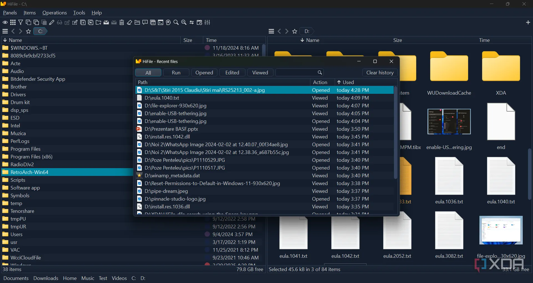This screenshot has height=283, width=533.
Task: Click the open folder icon in toolbar
Action: (x=137, y=22)
